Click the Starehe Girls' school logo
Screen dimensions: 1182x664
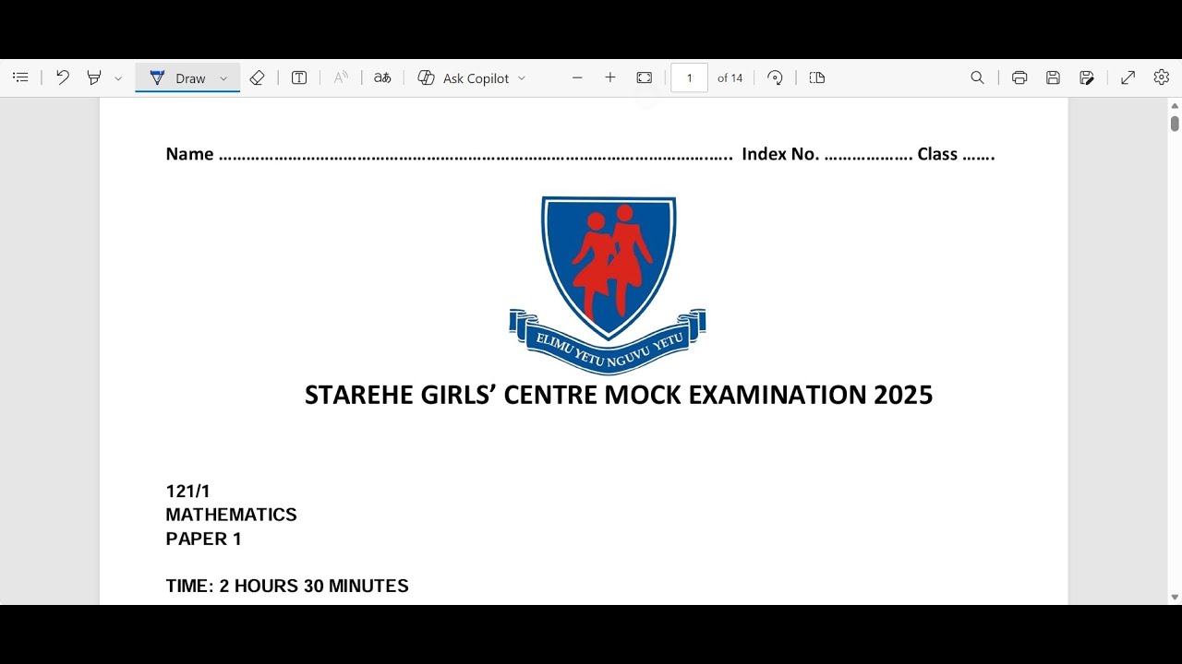[608, 285]
